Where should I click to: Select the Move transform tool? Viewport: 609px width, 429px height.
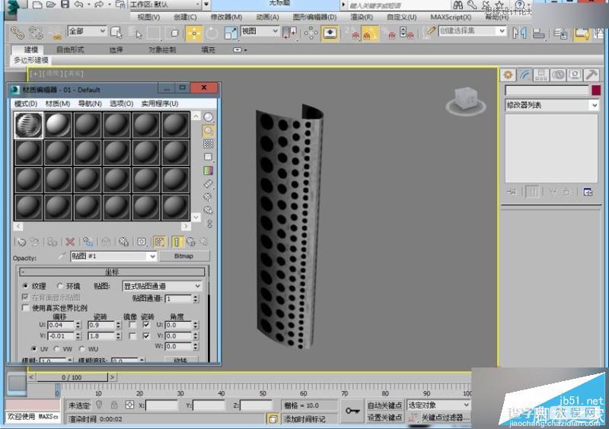click(x=194, y=33)
